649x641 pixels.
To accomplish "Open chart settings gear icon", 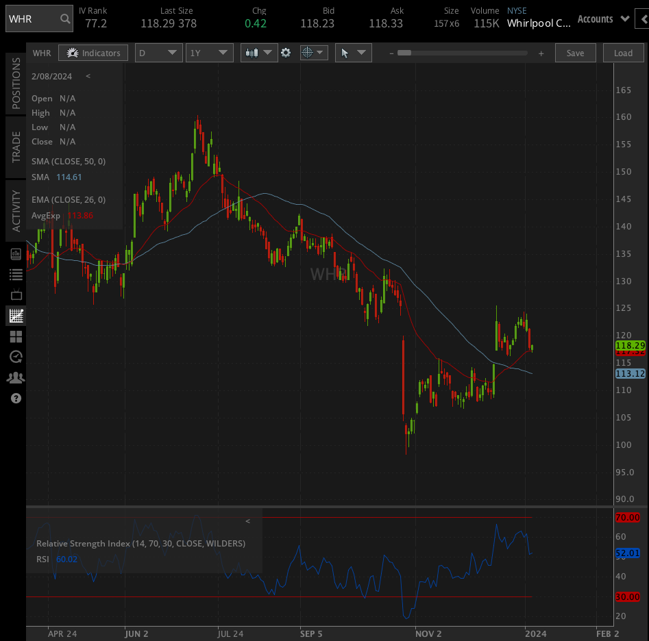I will 286,53.
